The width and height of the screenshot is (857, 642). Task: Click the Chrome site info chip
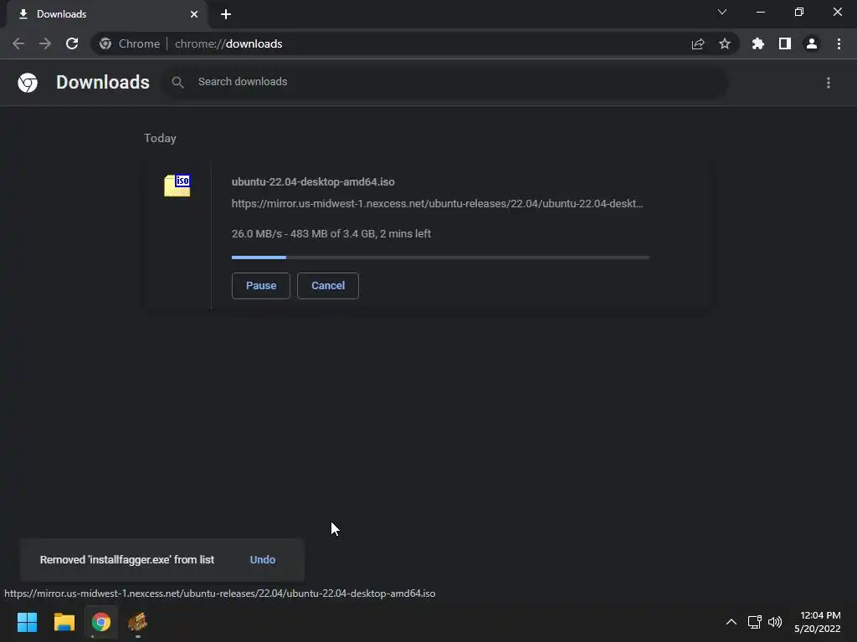[x=130, y=43]
